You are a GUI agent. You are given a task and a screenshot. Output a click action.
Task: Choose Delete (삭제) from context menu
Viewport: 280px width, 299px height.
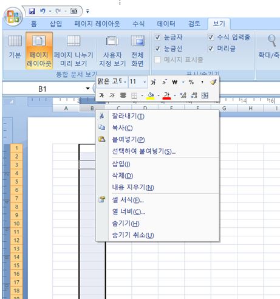coord(157,176)
